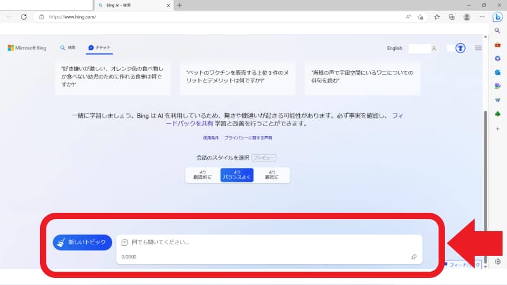
Task: Add this page to favorites star icon
Action: point(420,17)
